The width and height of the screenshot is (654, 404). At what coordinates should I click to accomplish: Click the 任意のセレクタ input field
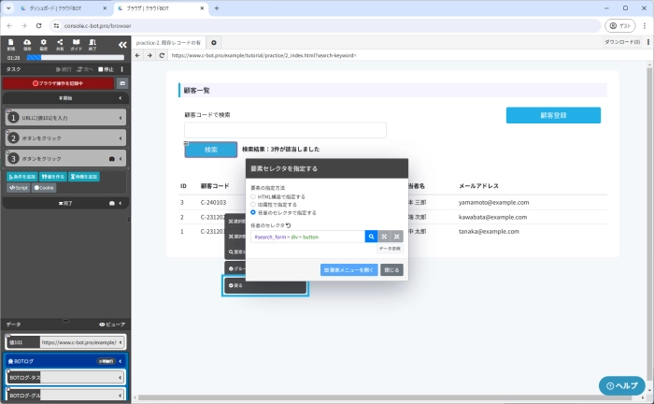pyautogui.click(x=306, y=237)
